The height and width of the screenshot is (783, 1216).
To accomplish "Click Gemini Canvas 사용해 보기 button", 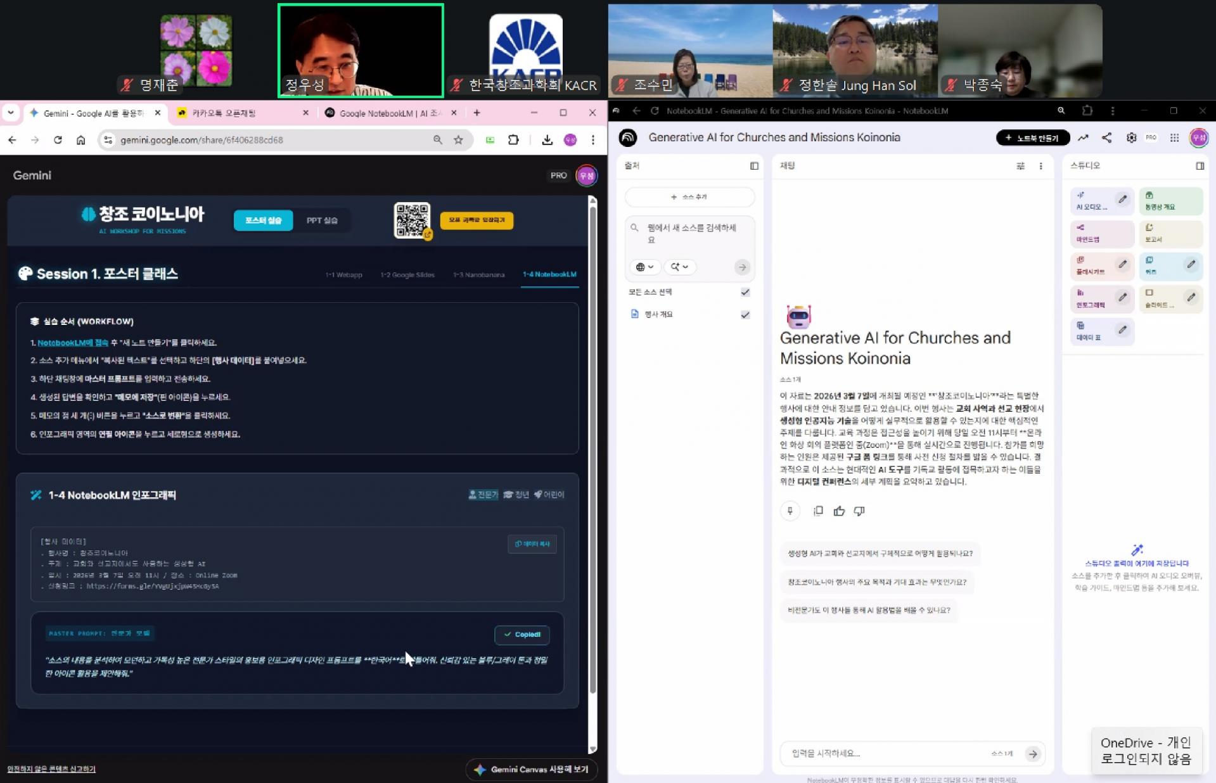I will (x=532, y=770).
